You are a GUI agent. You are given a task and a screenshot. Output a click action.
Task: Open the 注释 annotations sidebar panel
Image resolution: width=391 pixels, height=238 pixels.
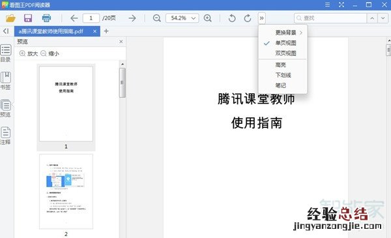click(5, 136)
